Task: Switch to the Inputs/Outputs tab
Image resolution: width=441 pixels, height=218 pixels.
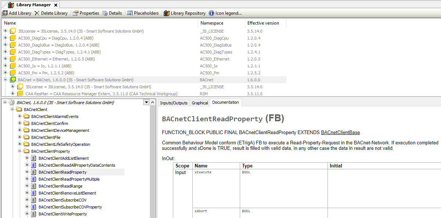Action: pos(173,103)
